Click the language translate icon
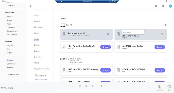Screen dimensions: 174x93 pyautogui.click(x=37, y=76)
